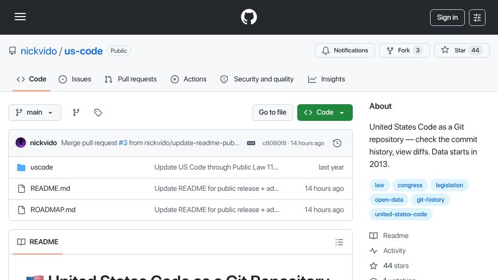This screenshot has width=498, height=280.
Task: Open nickvido commit author link
Action: [43, 143]
